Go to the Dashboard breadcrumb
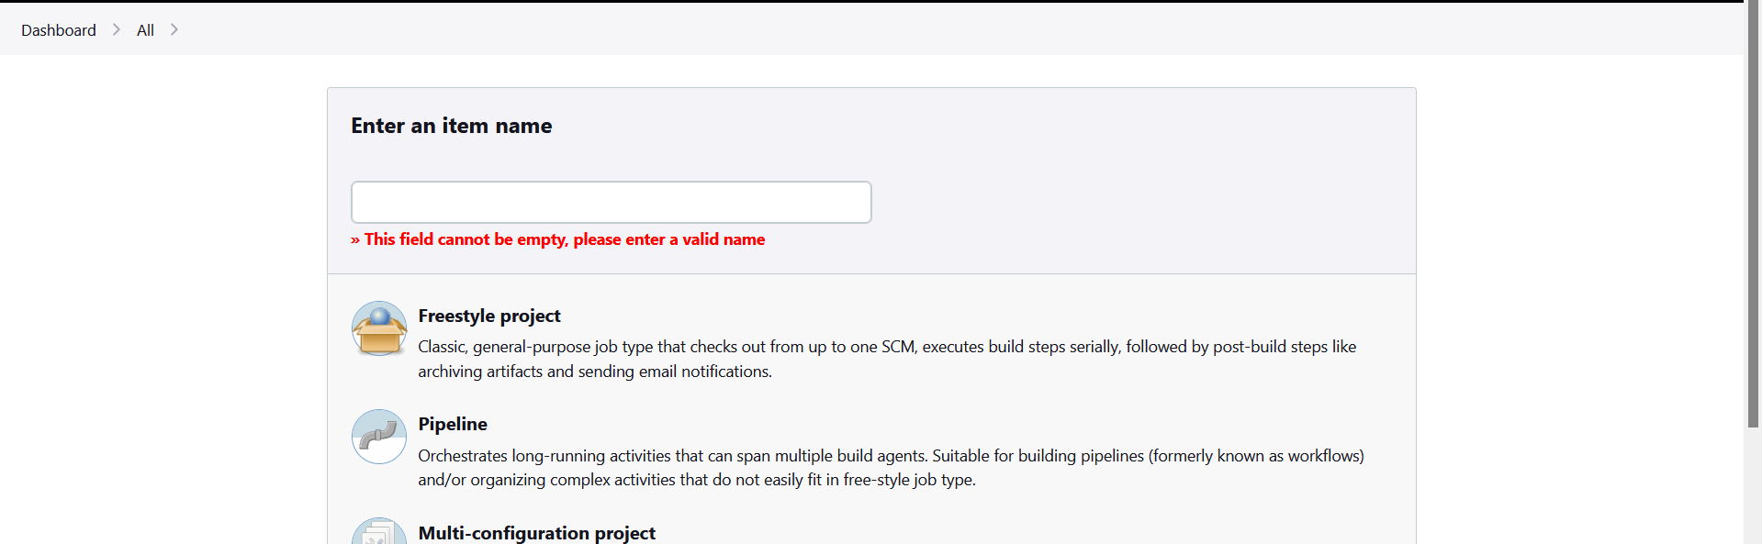 pyautogui.click(x=59, y=30)
